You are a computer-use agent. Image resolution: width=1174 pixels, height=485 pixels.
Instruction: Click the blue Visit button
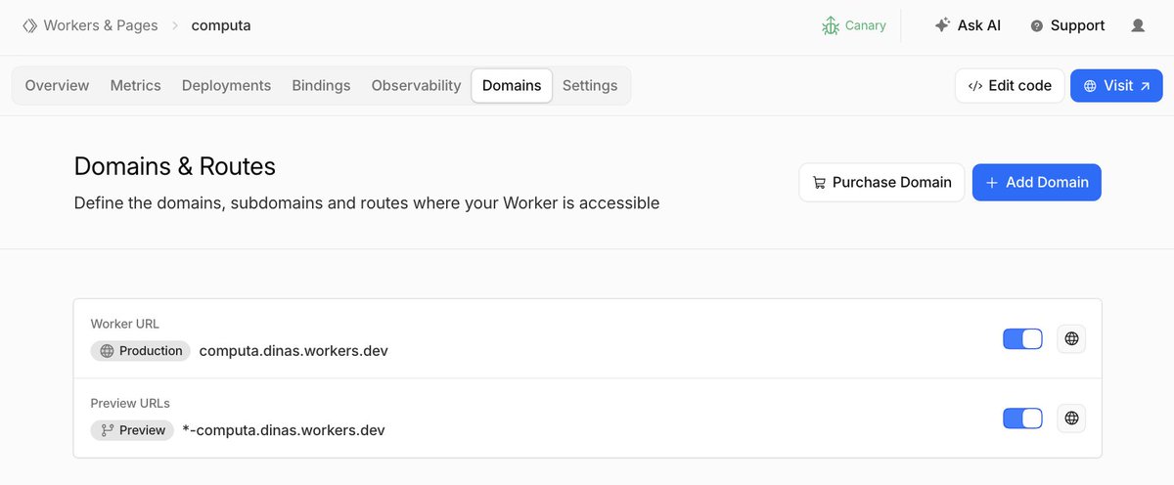1116,85
